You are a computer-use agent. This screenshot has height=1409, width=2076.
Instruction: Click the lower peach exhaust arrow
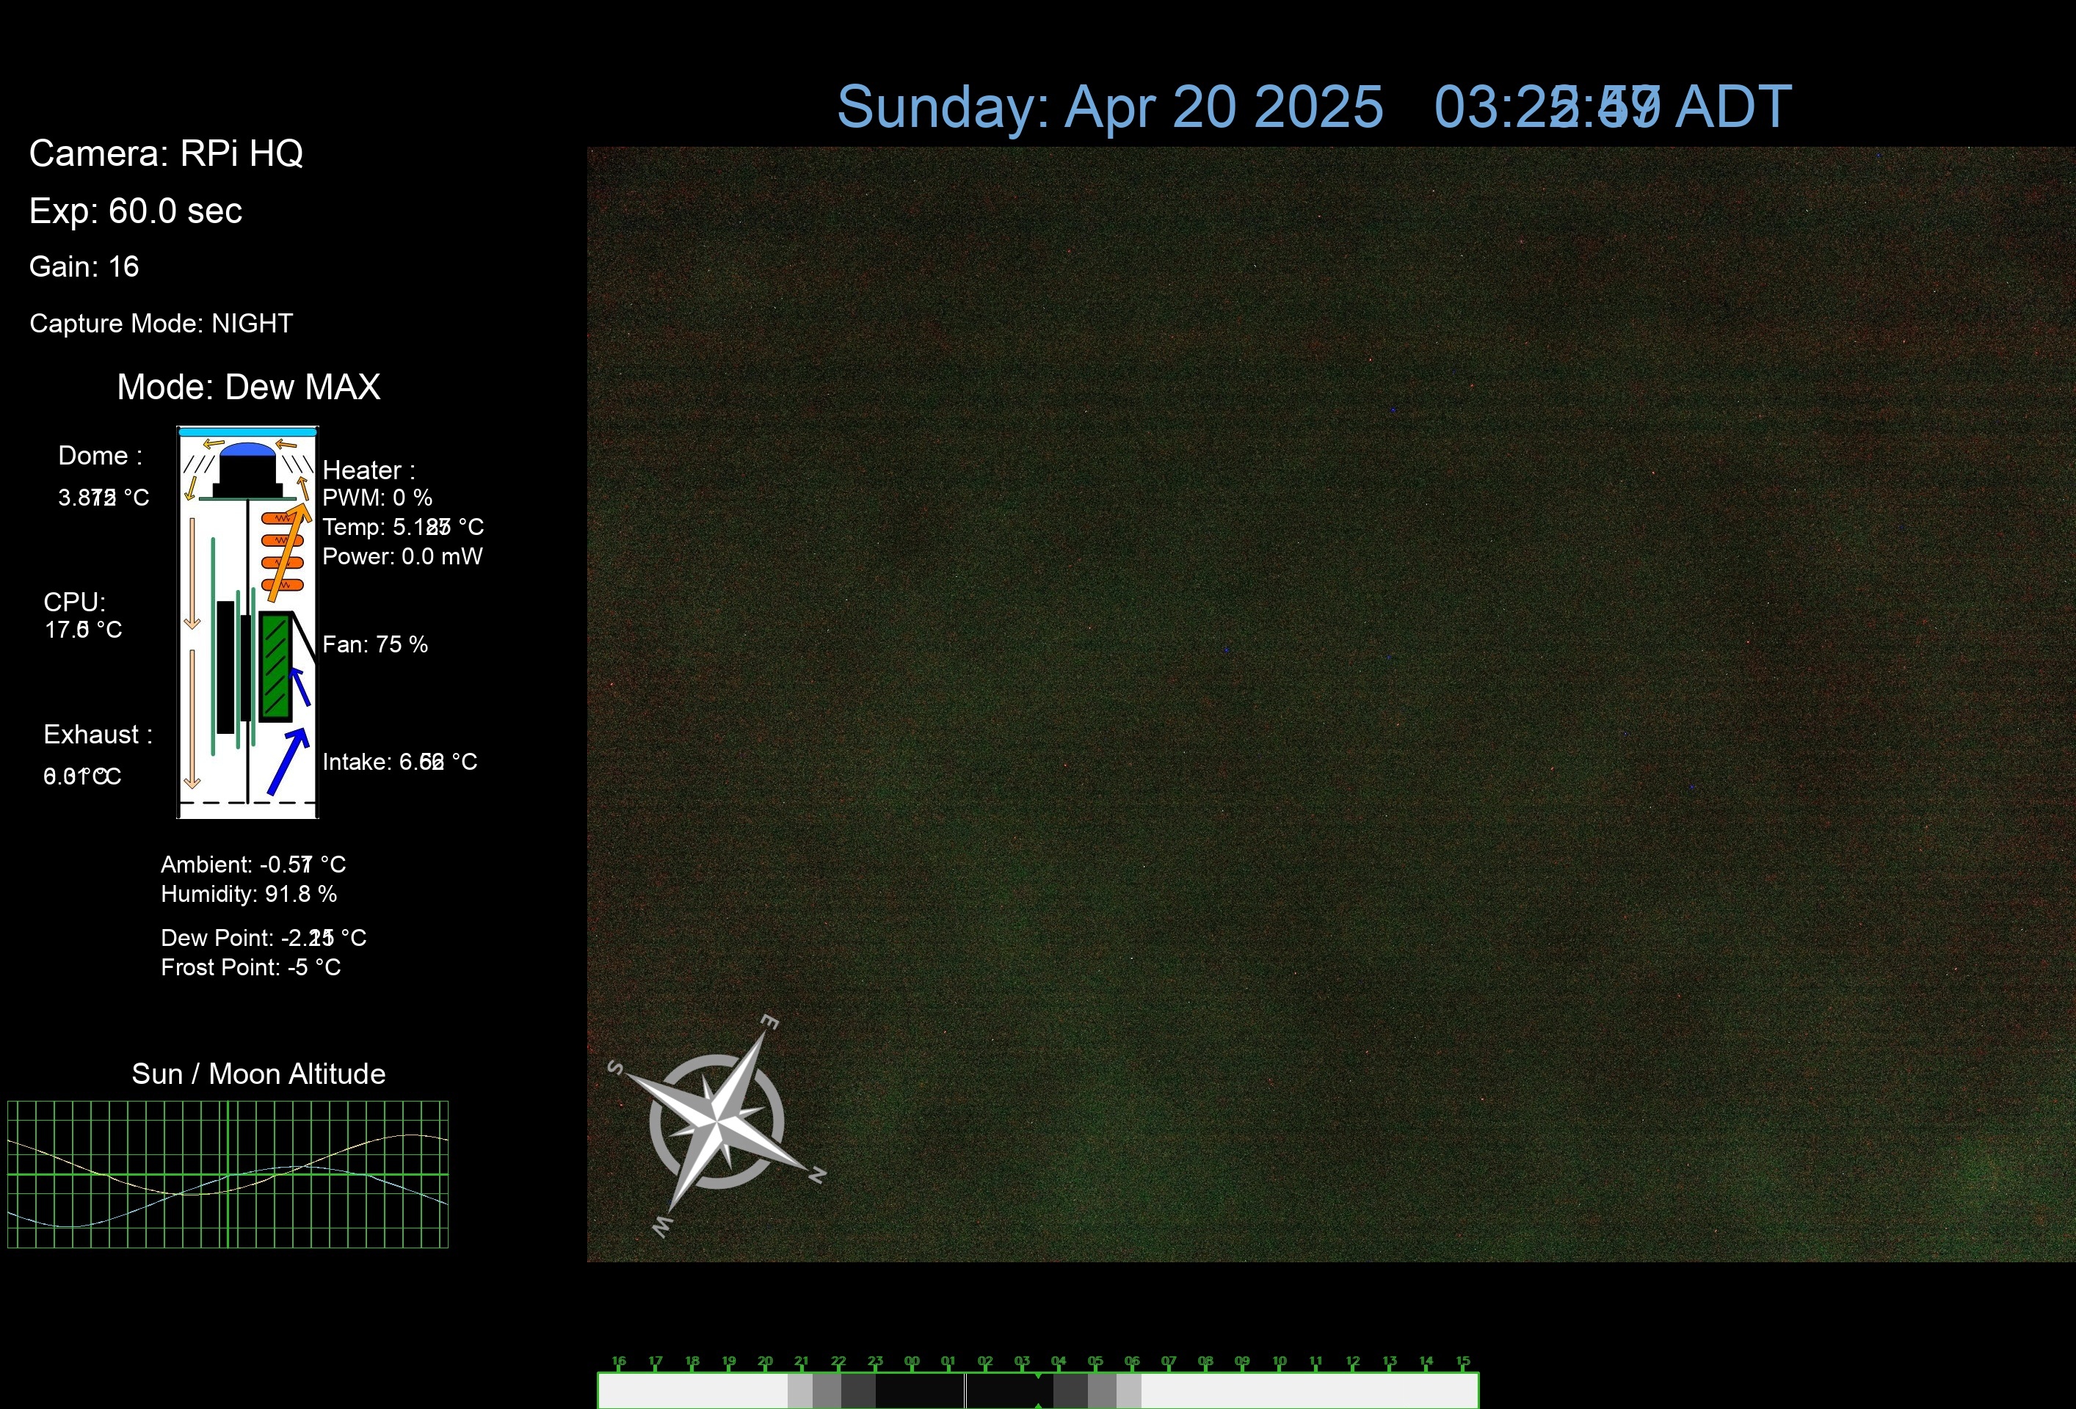(x=191, y=718)
